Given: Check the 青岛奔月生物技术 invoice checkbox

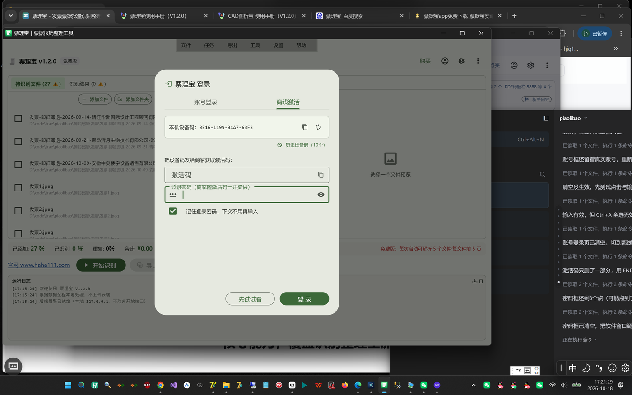Looking at the screenshot, I should coord(19,141).
